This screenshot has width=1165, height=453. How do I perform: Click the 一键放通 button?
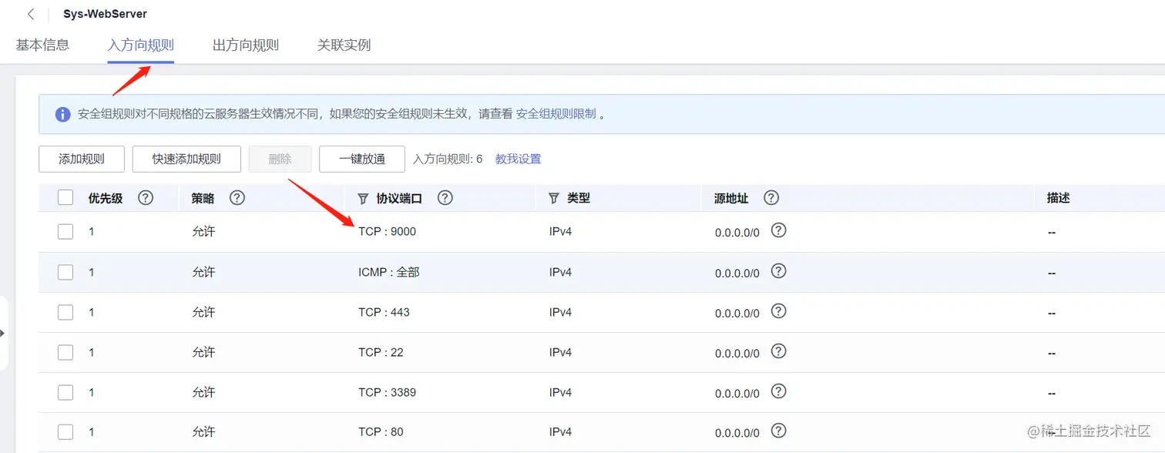tap(362, 159)
